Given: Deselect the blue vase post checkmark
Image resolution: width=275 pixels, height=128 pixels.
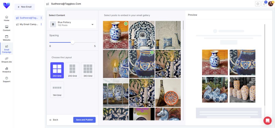Looking at the screenshot, I should click(126, 24).
